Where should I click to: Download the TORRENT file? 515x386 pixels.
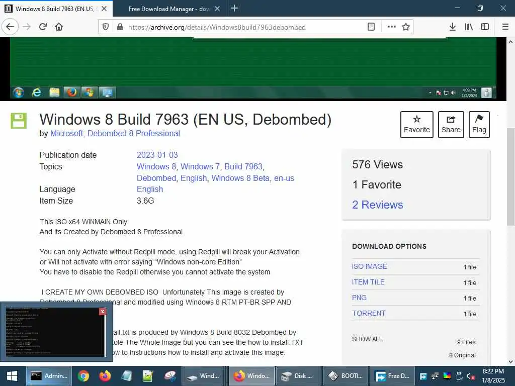369,314
